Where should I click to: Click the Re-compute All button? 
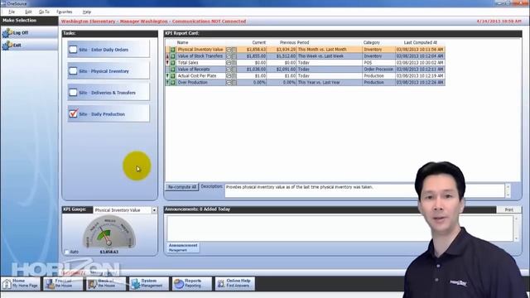click(x=182, y=187)
